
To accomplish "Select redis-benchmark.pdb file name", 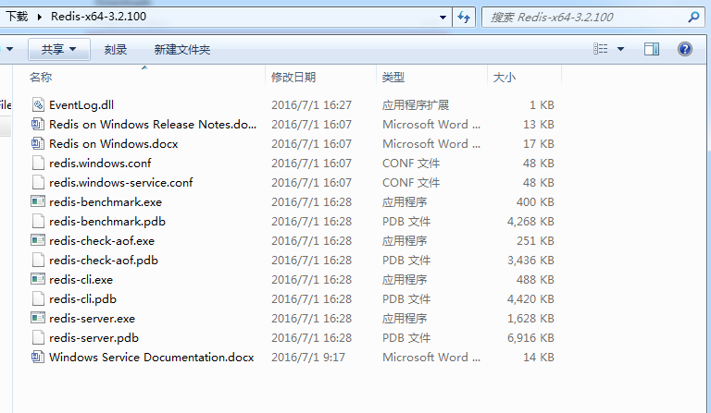I will [x=107, y=222].
